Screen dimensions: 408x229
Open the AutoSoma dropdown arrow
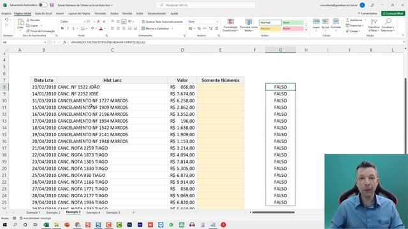(365, 20)
